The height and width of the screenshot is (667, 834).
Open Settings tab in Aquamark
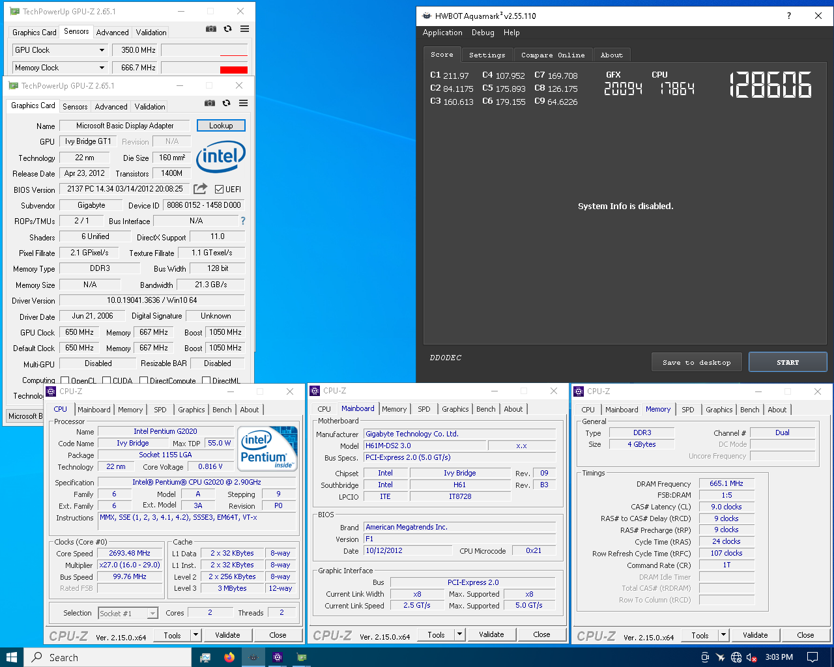[487, 55]
